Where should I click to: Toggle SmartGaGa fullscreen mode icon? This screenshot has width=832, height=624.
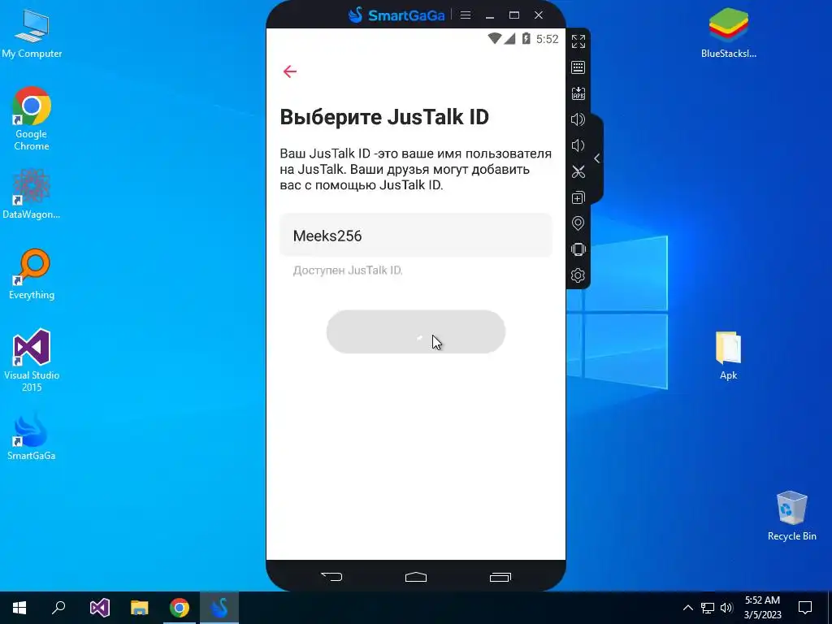pyautogui.click(x=578, y=41)
